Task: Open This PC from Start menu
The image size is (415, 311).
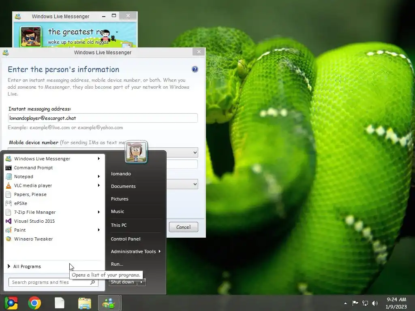Action: click(119, 225)
